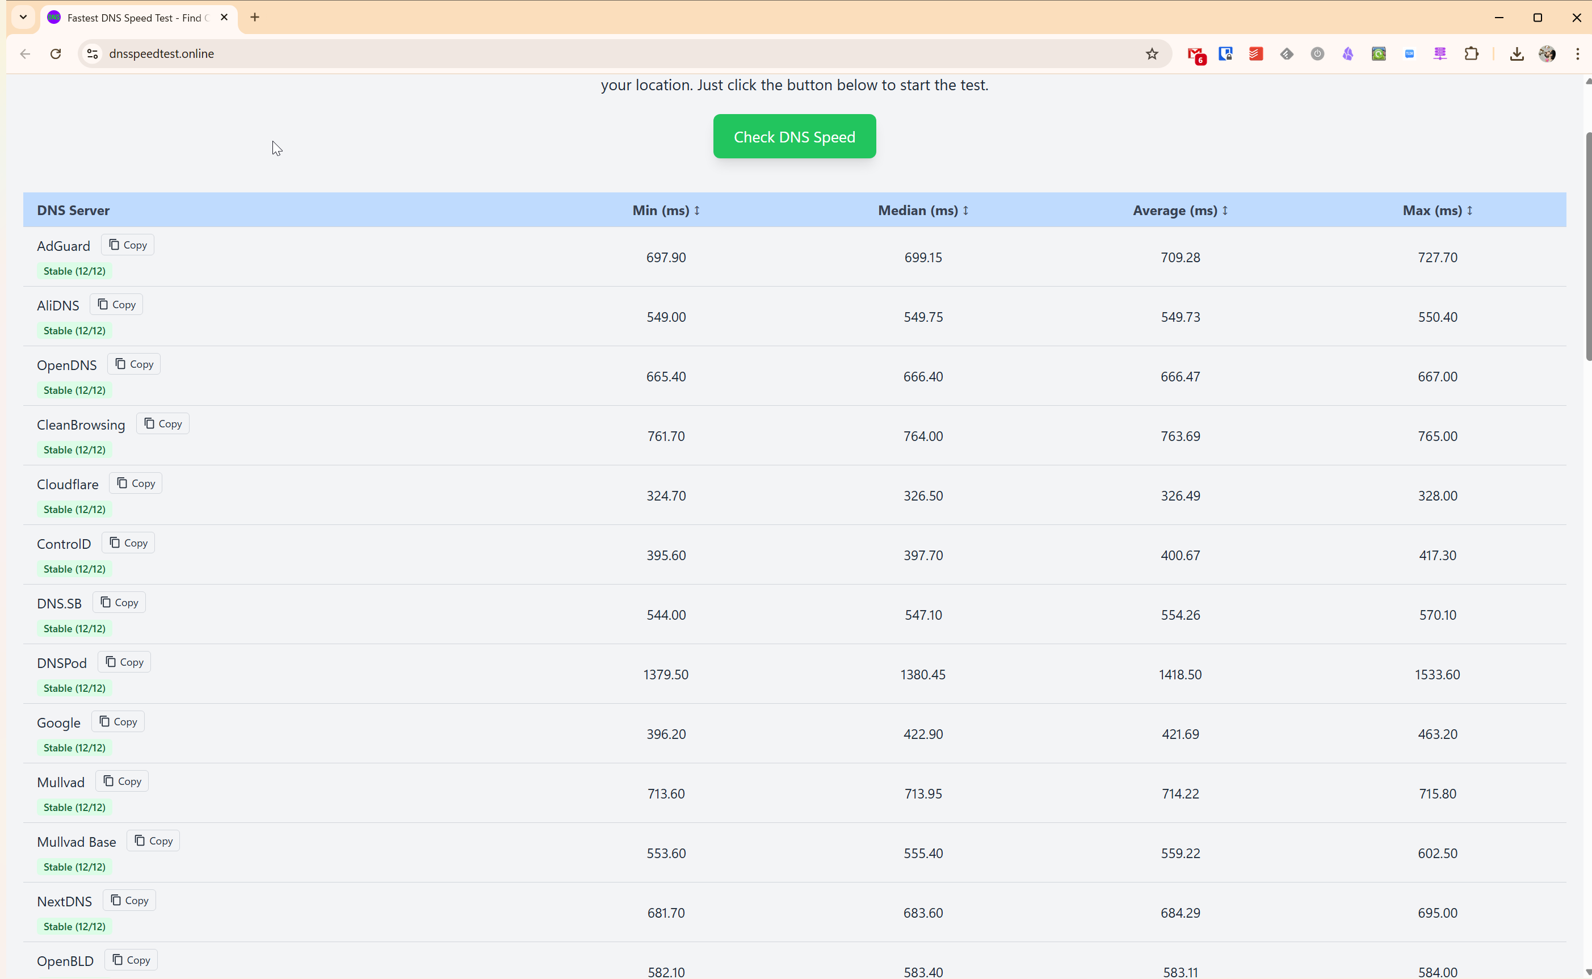
Task: Click the address bar URL field
Action: click(x=583, y=54)
